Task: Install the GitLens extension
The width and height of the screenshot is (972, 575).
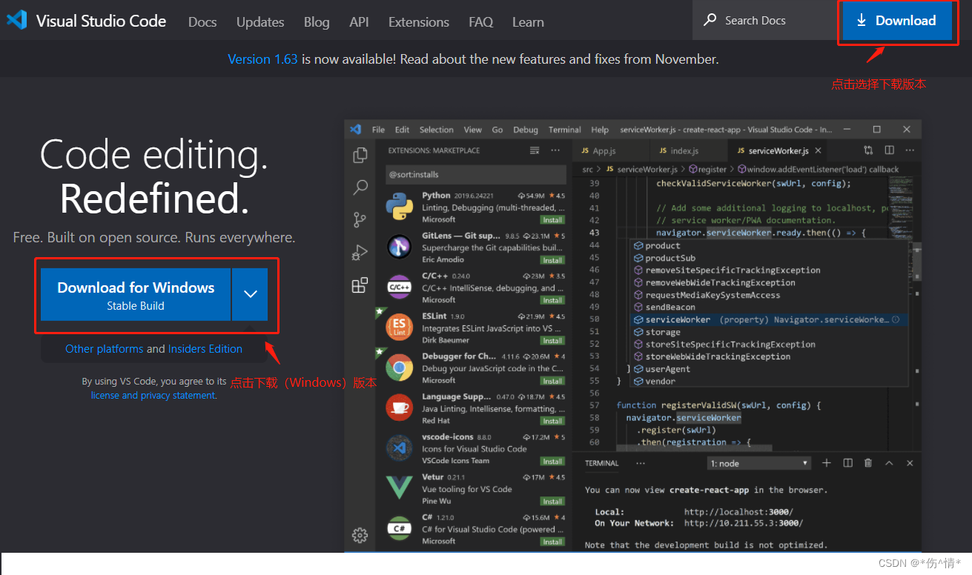Action: [x=552, y=260]
